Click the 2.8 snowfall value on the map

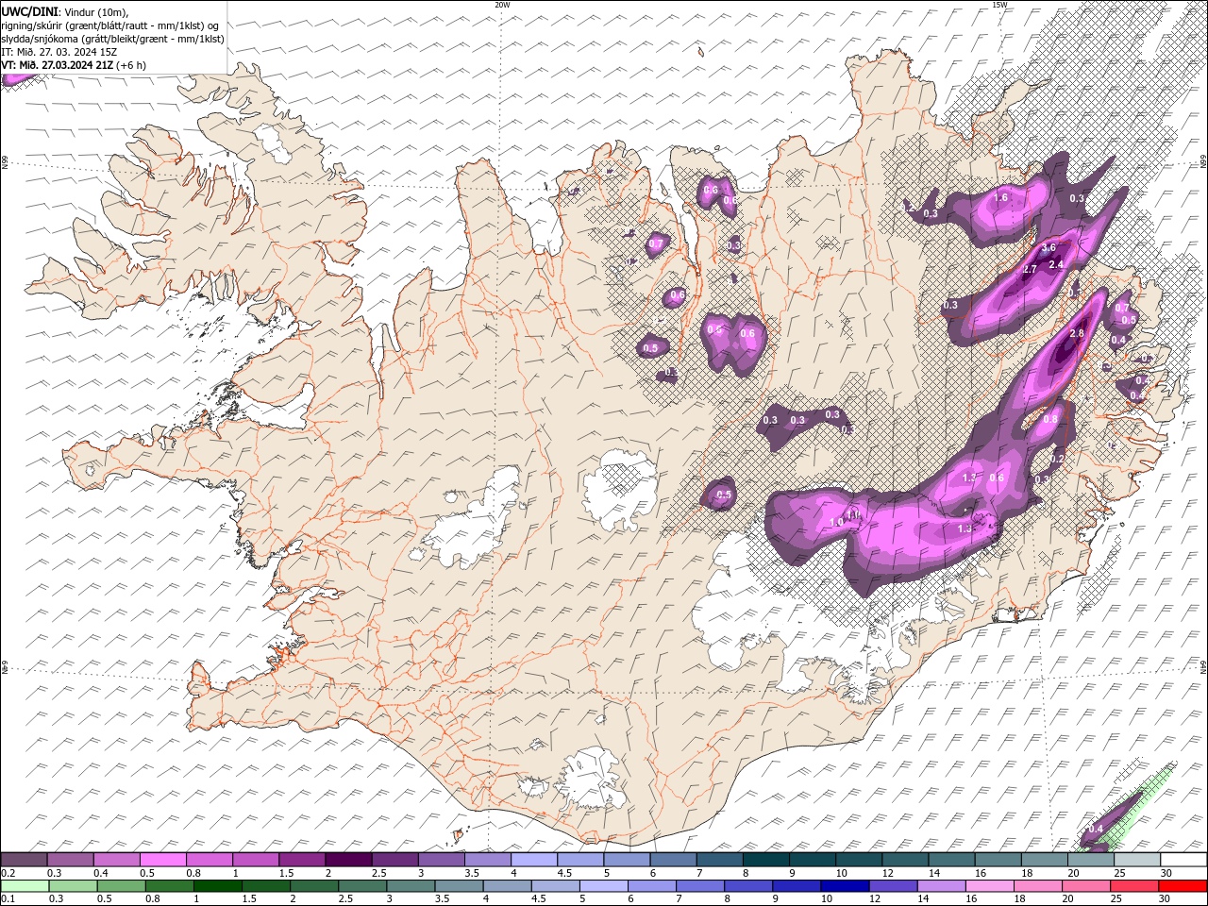(1077, 335)
